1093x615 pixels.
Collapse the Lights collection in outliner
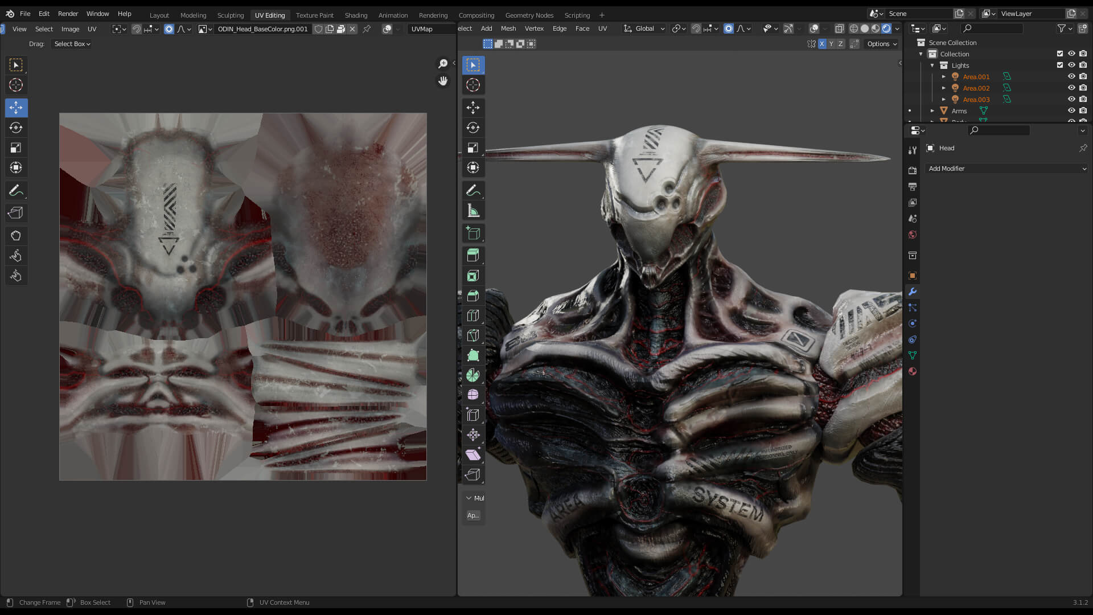pyautogui.click(x=932, y=65)
